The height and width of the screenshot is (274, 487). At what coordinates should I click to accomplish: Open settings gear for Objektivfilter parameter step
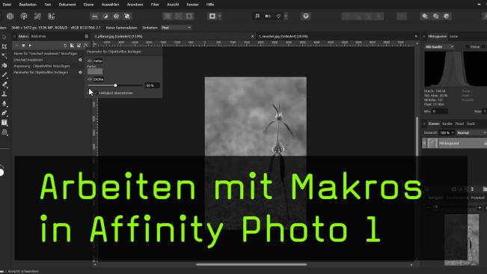80,72
